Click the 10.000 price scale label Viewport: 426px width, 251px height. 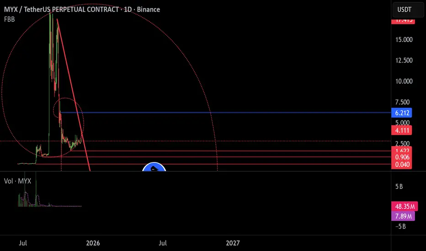pyautogui.click(x=404, y=81)
